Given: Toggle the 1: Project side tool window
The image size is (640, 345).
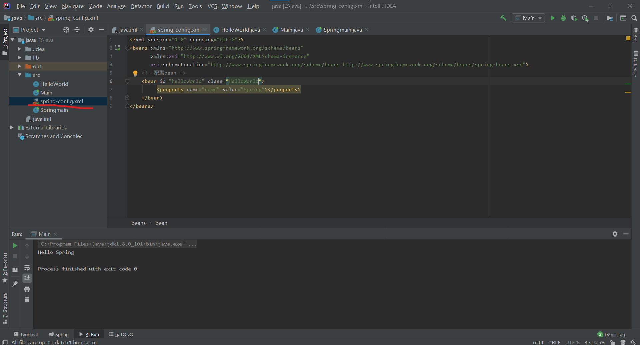Looking at the screenshot, I should pos(5,42).
